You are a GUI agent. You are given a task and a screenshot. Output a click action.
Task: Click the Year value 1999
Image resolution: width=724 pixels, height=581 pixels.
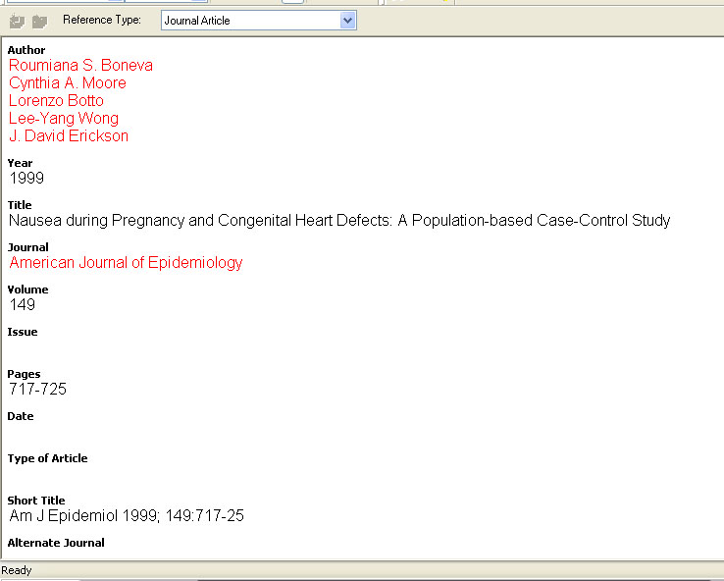coord(26,178)
